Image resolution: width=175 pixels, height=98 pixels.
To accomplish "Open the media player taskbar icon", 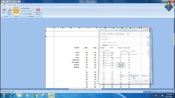I will click(x=27, y=96).
